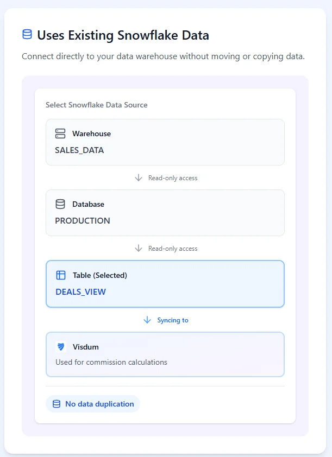
Task: Click the blue Syncing to arrow
Action: 147,320
